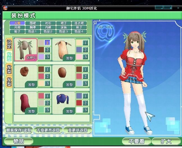The height and width of the screenshot is (148, 182).
Task: Open the 胸罩 category tab
Action: [x=33, y=27]
